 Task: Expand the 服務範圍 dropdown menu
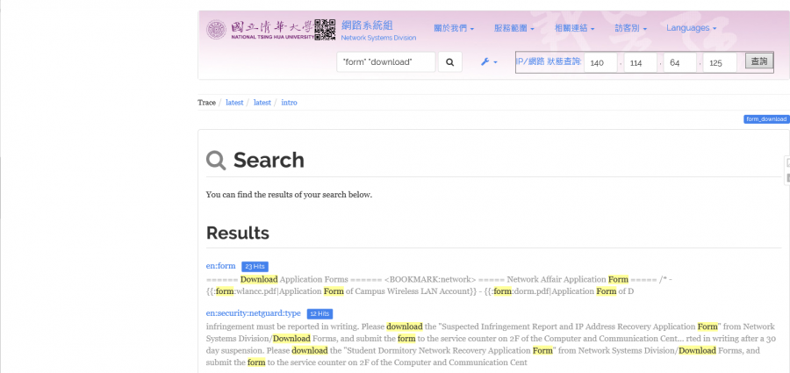tap(513, 28)
